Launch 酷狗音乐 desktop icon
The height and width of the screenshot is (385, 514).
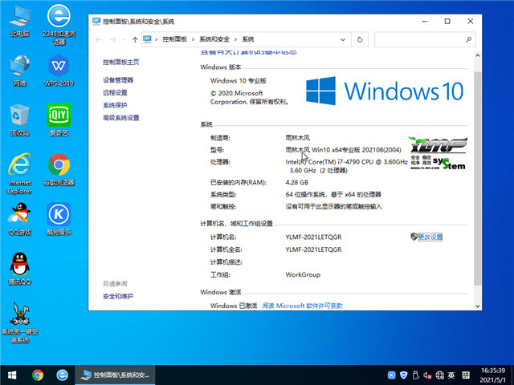click(59, 219)
